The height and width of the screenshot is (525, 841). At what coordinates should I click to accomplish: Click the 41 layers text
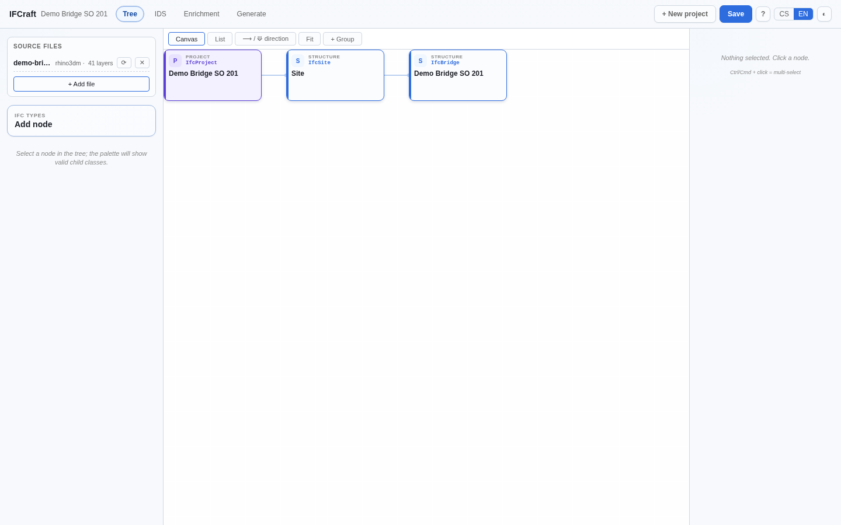click(100, 63)
